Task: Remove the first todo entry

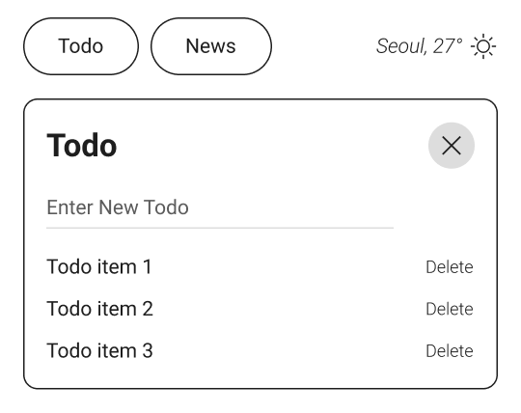Action: point(450,266)
